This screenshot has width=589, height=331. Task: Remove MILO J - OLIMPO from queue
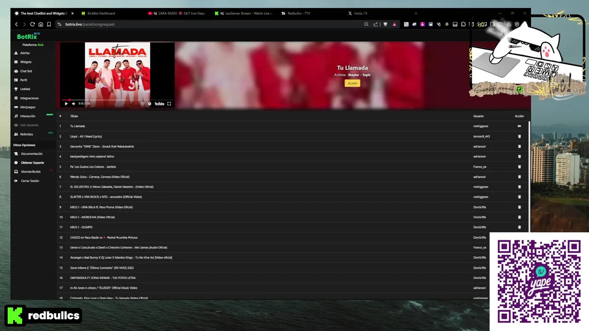pos(519,227)
